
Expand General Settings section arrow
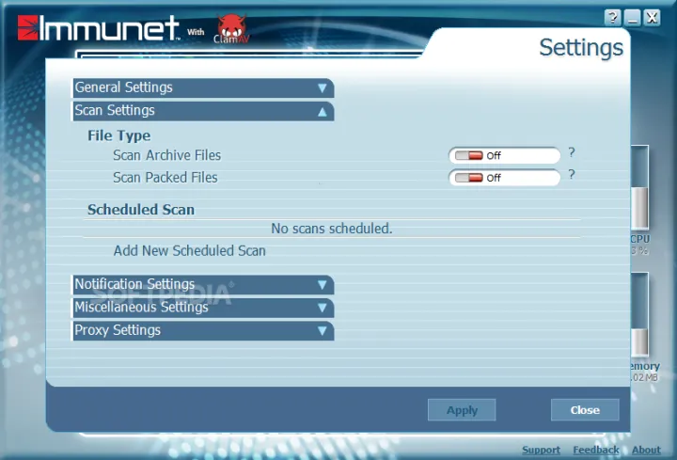point(322,88)
